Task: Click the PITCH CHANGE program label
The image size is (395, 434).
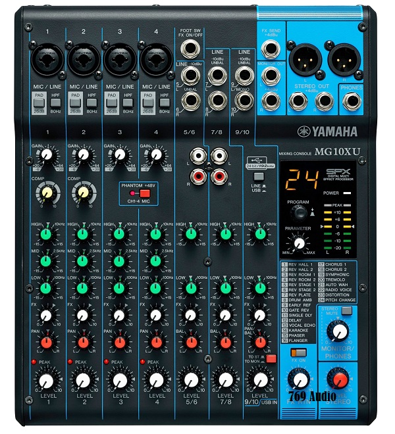Action: click(x=340, y=300)
